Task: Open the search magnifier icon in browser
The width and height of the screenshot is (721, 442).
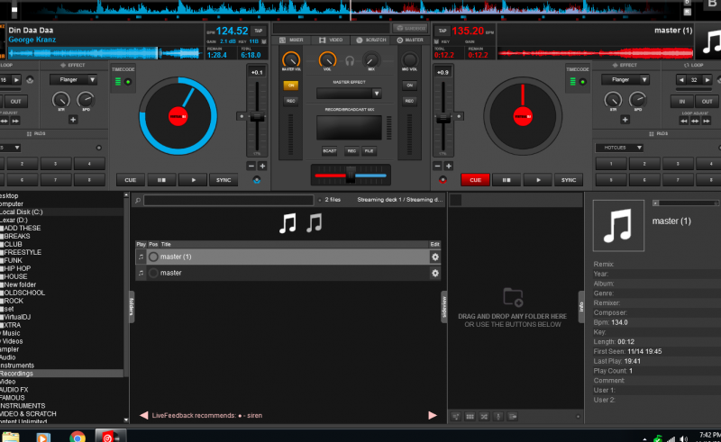Action: coord(138,201)
